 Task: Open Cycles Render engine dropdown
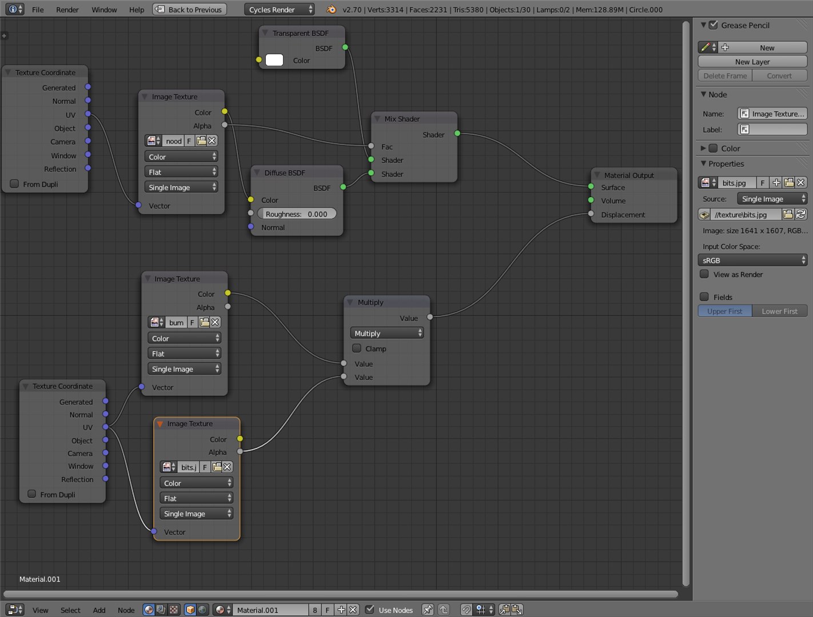pyautogui.click(x=280, y=10)
